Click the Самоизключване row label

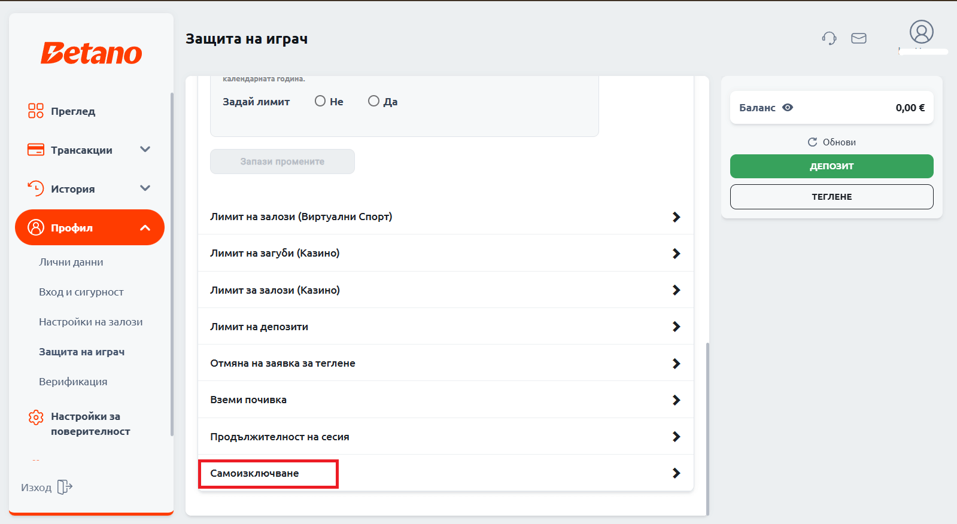254,473
